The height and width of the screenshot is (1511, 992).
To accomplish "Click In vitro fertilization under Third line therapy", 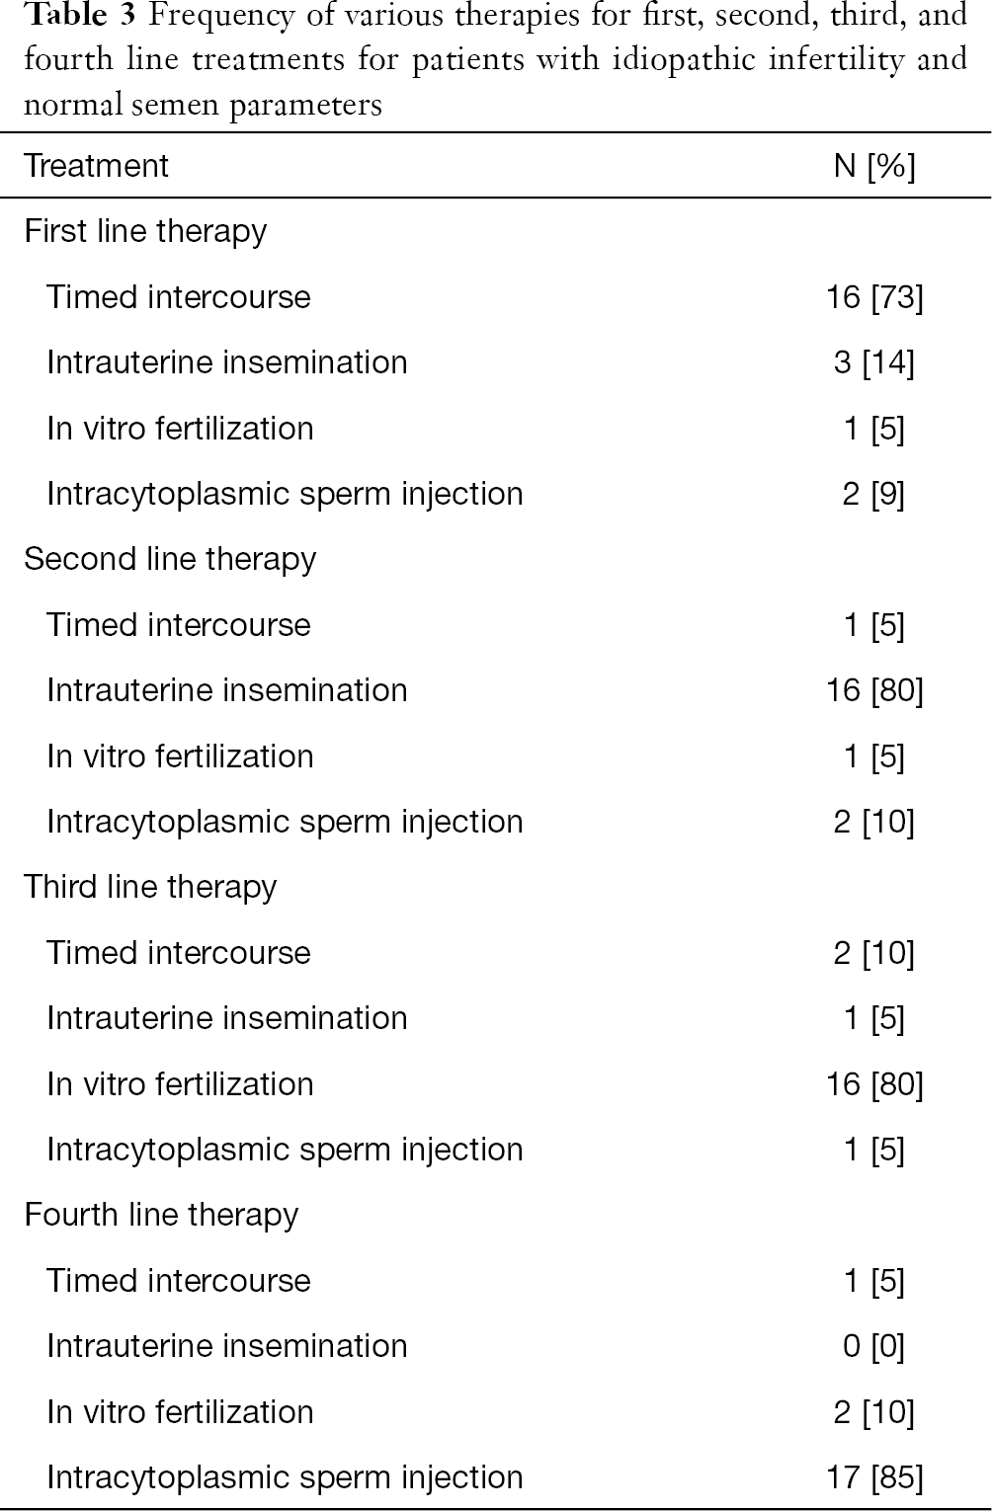I will tap(180, 1084).
